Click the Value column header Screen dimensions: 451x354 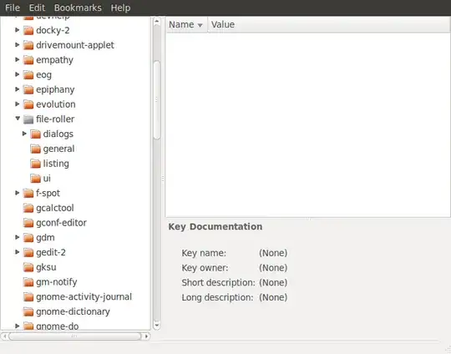(329, 25)
